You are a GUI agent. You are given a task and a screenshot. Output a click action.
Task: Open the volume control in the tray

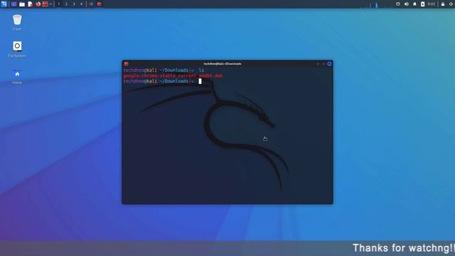pos(406,4)
